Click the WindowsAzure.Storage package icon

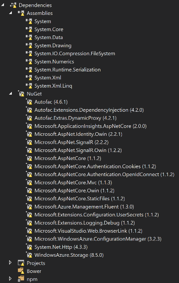tap(29, 255)
